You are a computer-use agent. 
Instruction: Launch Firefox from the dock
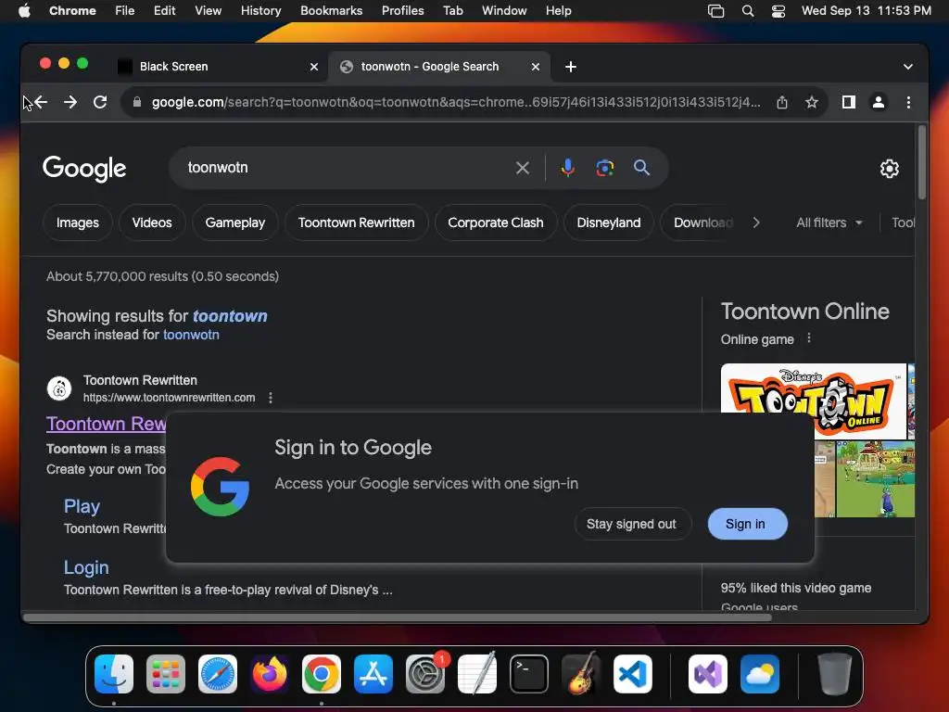tap(270, 674)
